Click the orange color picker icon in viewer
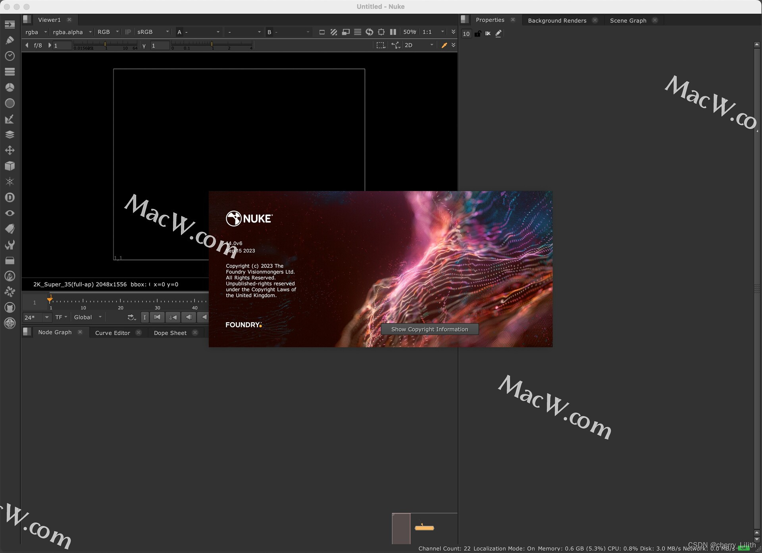 (444, 45)
